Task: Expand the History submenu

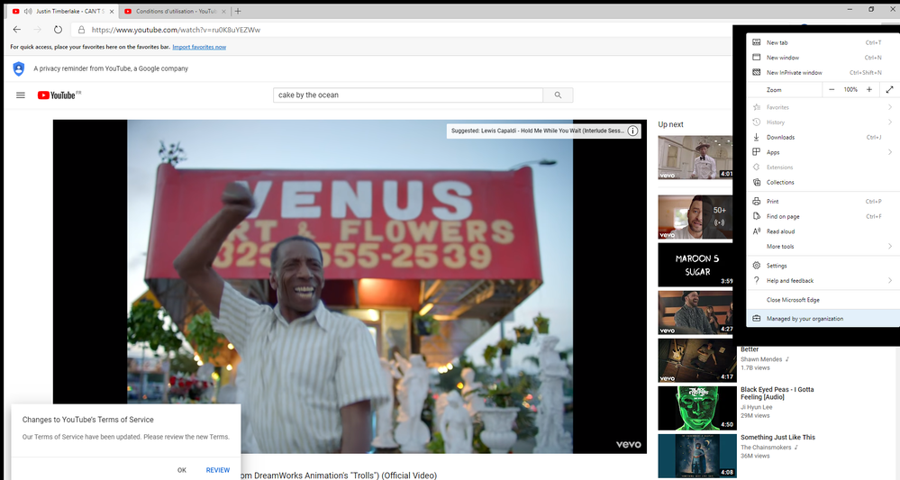Action: coord(890,122)
